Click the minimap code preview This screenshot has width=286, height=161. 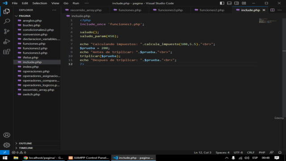(x=268, y=21)
